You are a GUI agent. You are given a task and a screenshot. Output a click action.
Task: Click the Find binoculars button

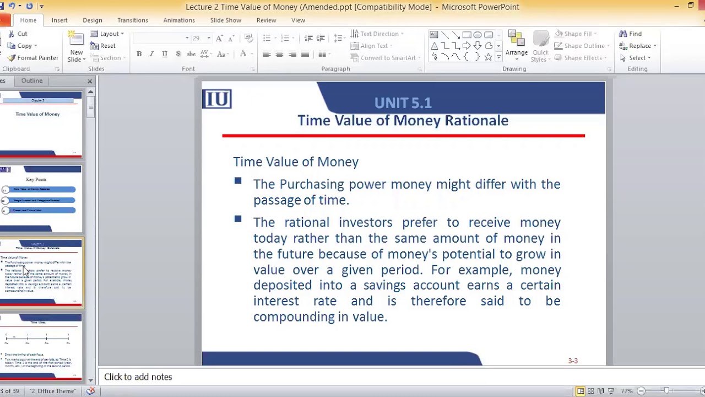(x=630, y=34)
